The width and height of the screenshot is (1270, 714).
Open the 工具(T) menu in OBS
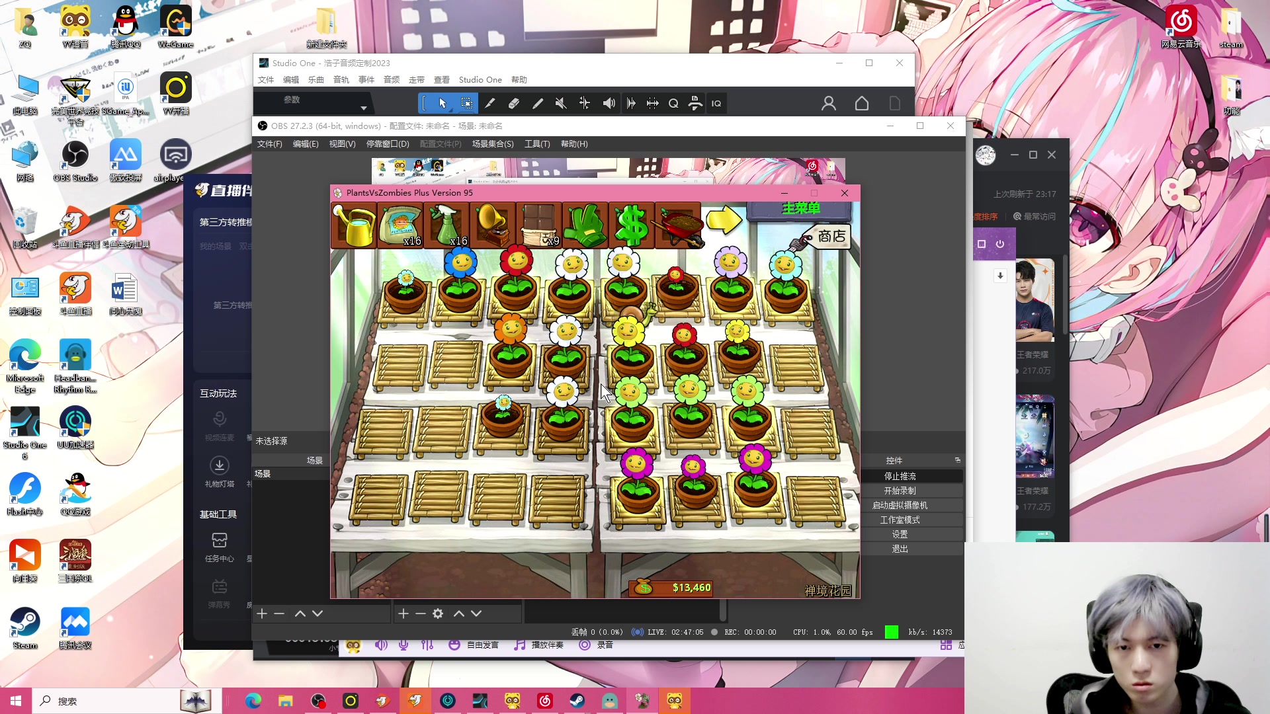tap(537, 143)
